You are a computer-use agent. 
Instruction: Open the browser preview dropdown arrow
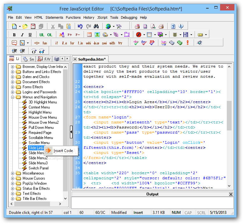tap(114, 27)
